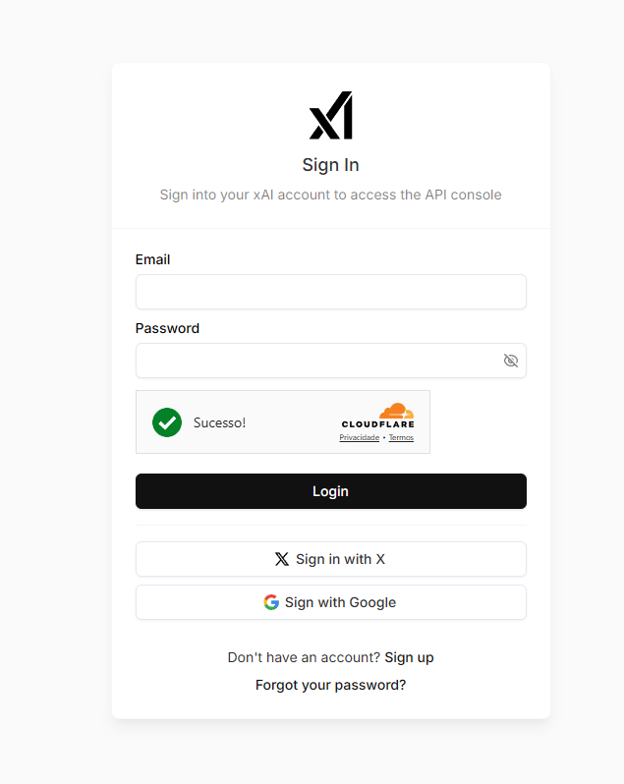Click the green success checkmark icon

click(x=167, y=422)
